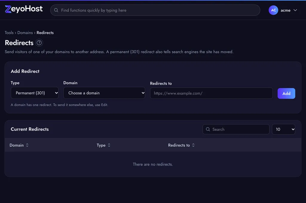Click the Current Redirects search field
306x203 pixels.
pos(236,129)
